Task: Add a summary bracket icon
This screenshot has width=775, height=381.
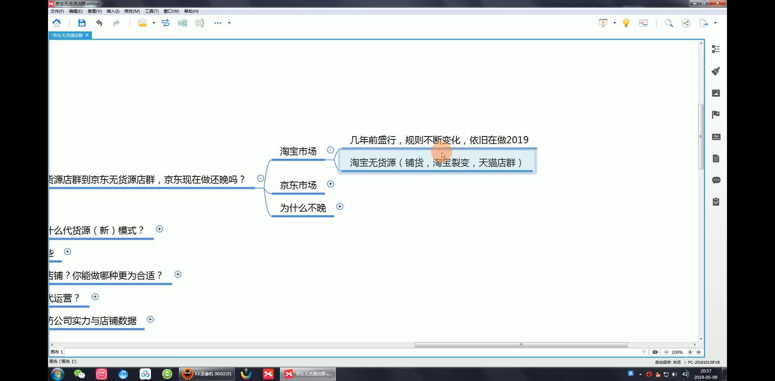Action: pos(200,23)
